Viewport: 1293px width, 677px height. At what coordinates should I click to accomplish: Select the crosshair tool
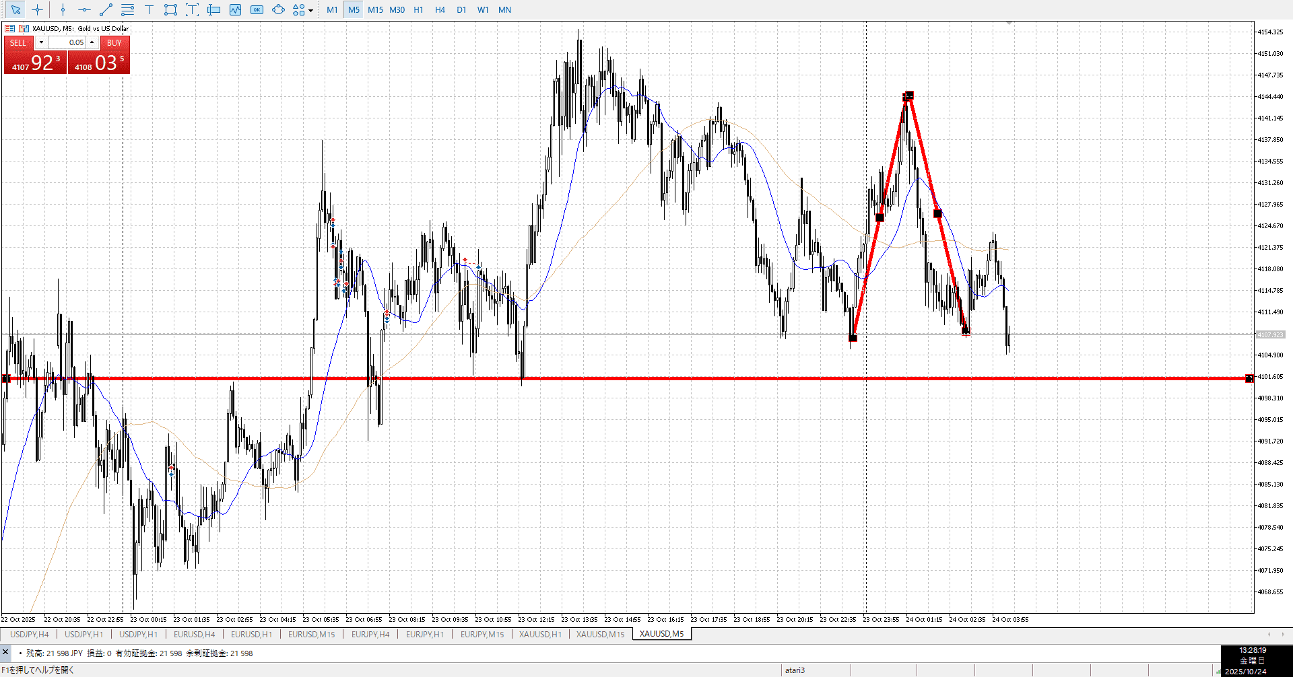point(38,10)
